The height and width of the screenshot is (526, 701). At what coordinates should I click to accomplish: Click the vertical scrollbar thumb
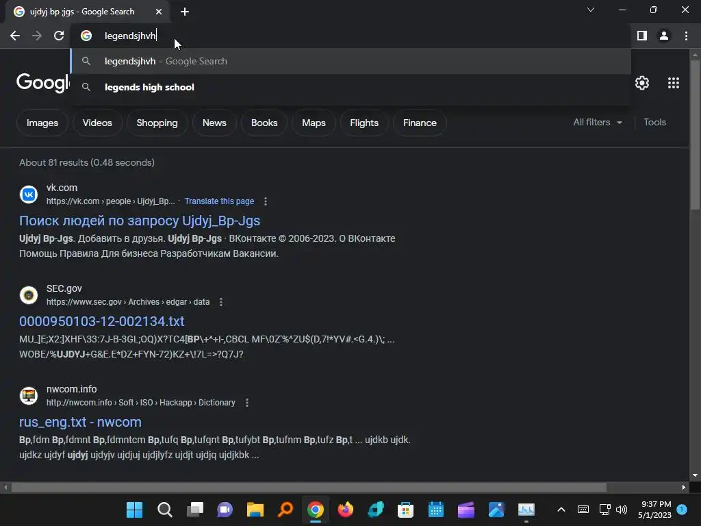click(x=695, y=134)
